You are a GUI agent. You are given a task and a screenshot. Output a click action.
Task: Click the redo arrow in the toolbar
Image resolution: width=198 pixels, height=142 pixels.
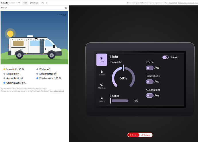click(46, 3)
